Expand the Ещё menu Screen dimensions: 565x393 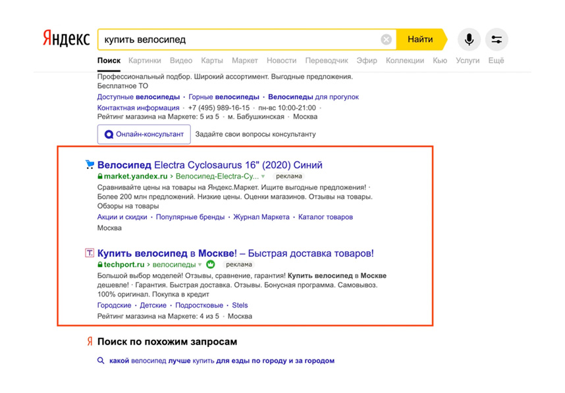click(x=496, y=60)
